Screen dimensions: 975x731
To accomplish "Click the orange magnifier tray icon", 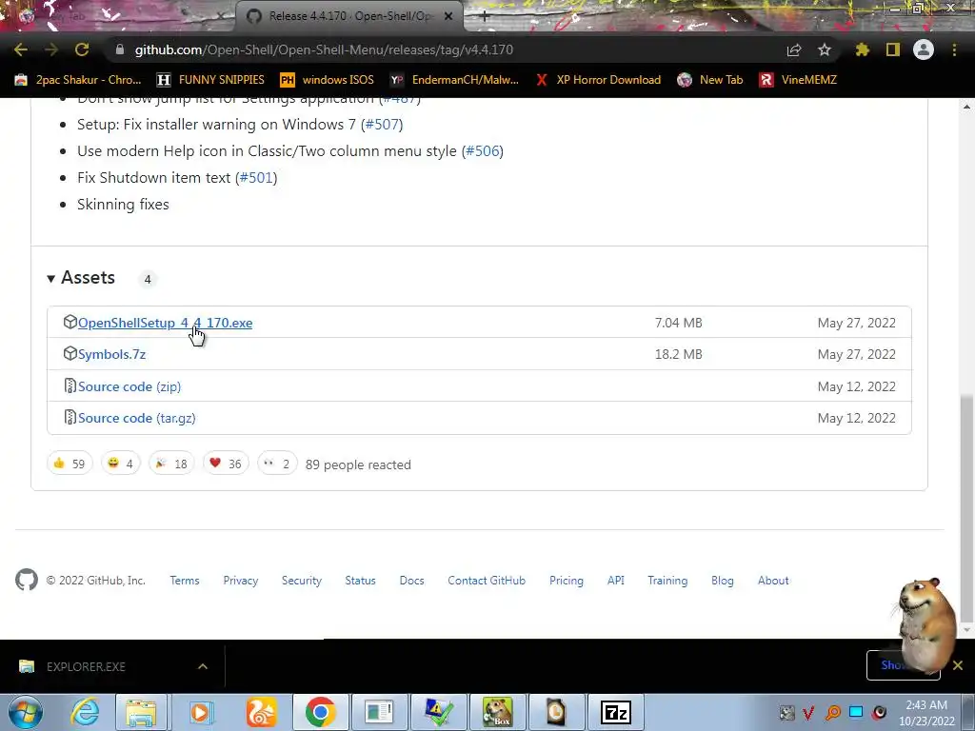I will [833, 712].
